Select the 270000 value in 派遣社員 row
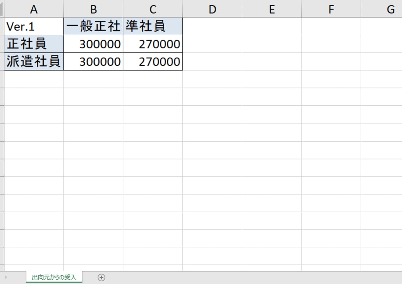This screenshot has height=284, width=402. pyautogui.click(x=153, y=62)
